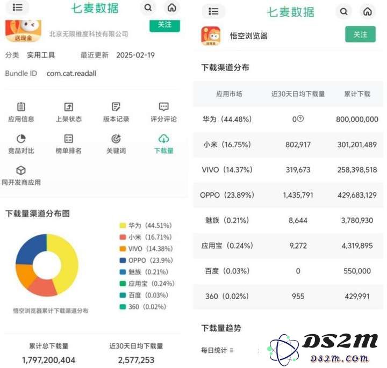This screenshot has width=387, height=368.
Task: Click the OPPO dark blue legend swatch
Action: pos(123,260)
